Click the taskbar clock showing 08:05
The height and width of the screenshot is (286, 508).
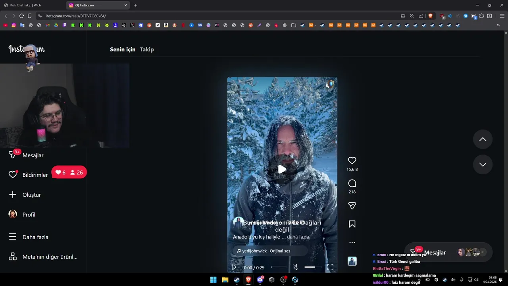pyautogui.click(x=490, y=280)
